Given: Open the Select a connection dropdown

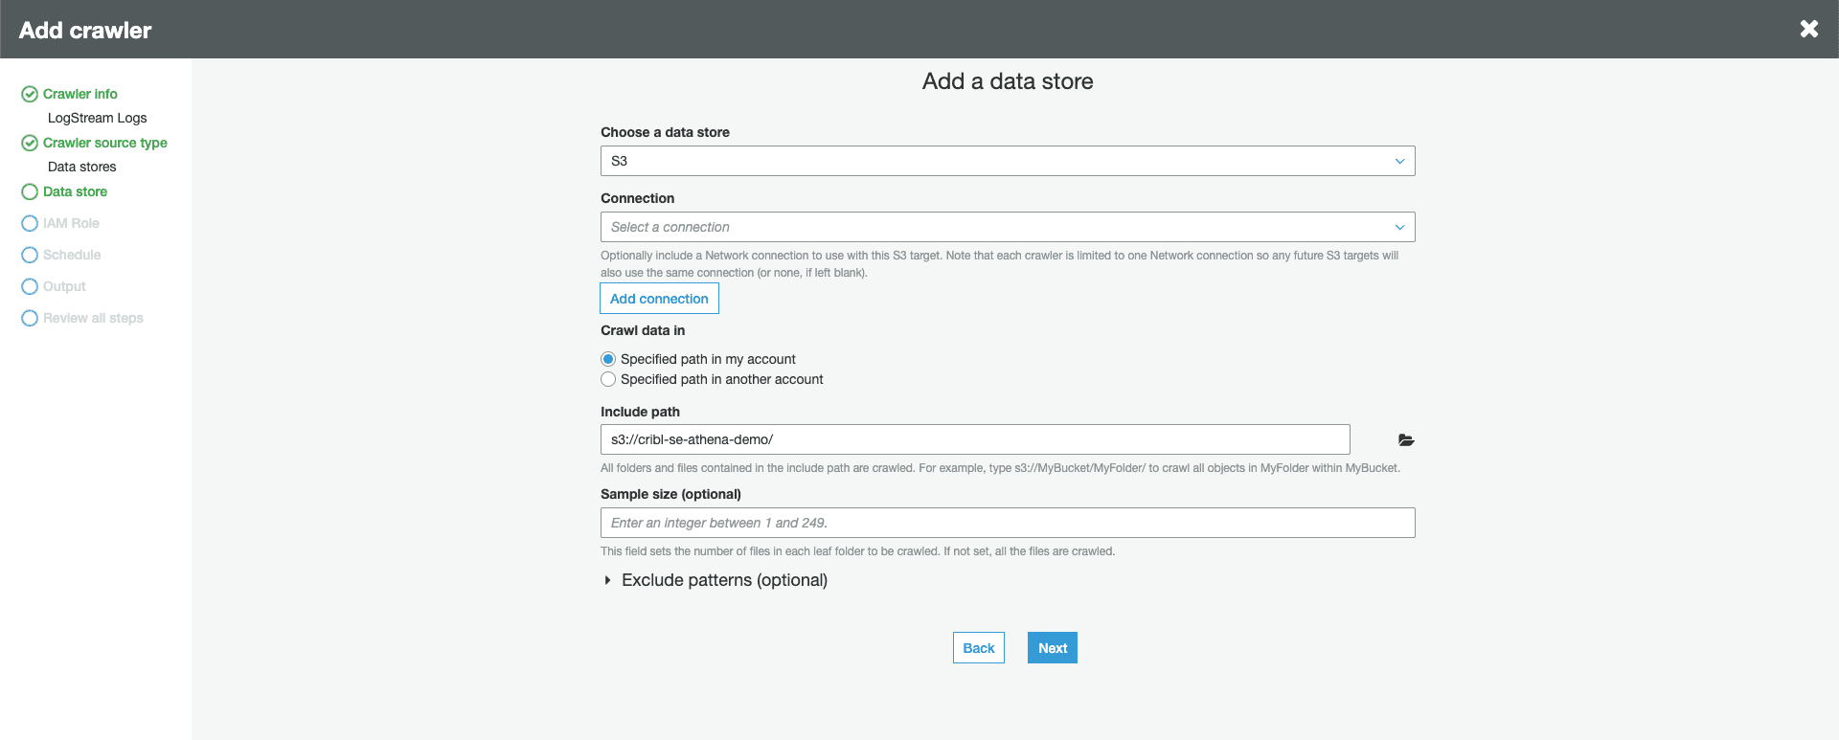Looking at the screenshot, I should pos(1007,227).
